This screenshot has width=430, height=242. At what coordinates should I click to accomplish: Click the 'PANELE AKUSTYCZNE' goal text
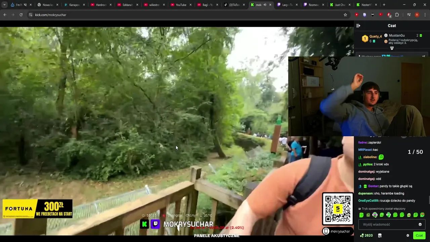click(x=217, y=236)
